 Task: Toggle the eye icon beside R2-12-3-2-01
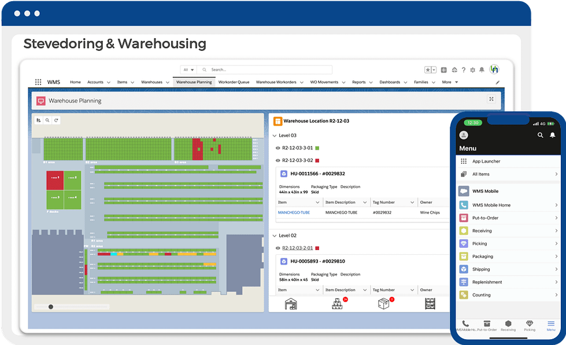tap(277, 247)
